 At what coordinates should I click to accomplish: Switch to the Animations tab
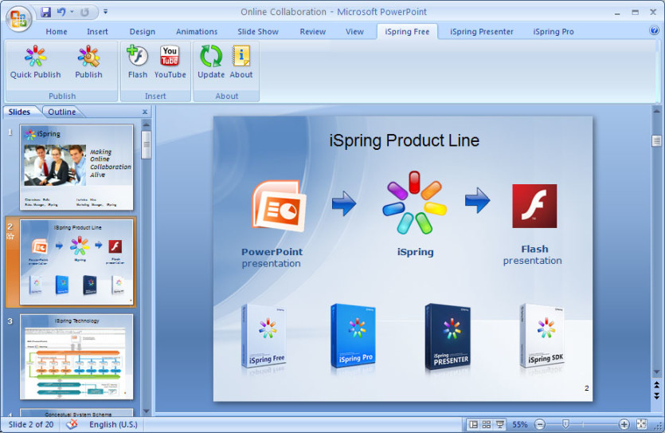point(197,31)
